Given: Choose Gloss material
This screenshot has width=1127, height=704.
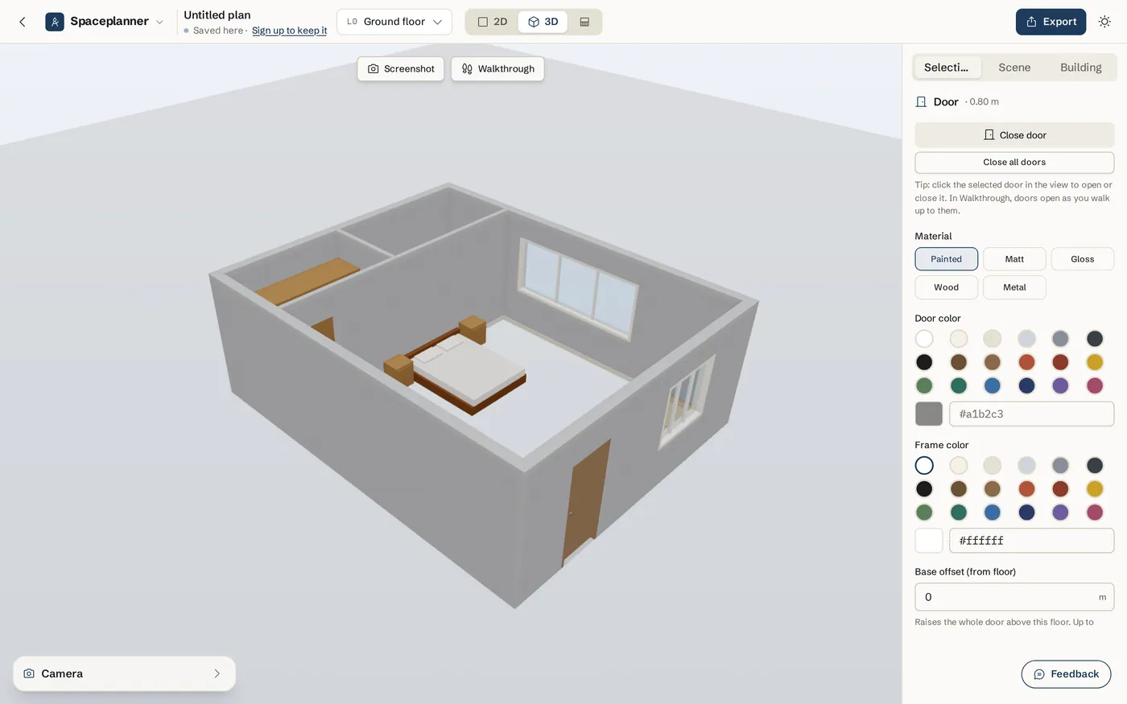Looking at the screenshot, I should point(1083,259).
